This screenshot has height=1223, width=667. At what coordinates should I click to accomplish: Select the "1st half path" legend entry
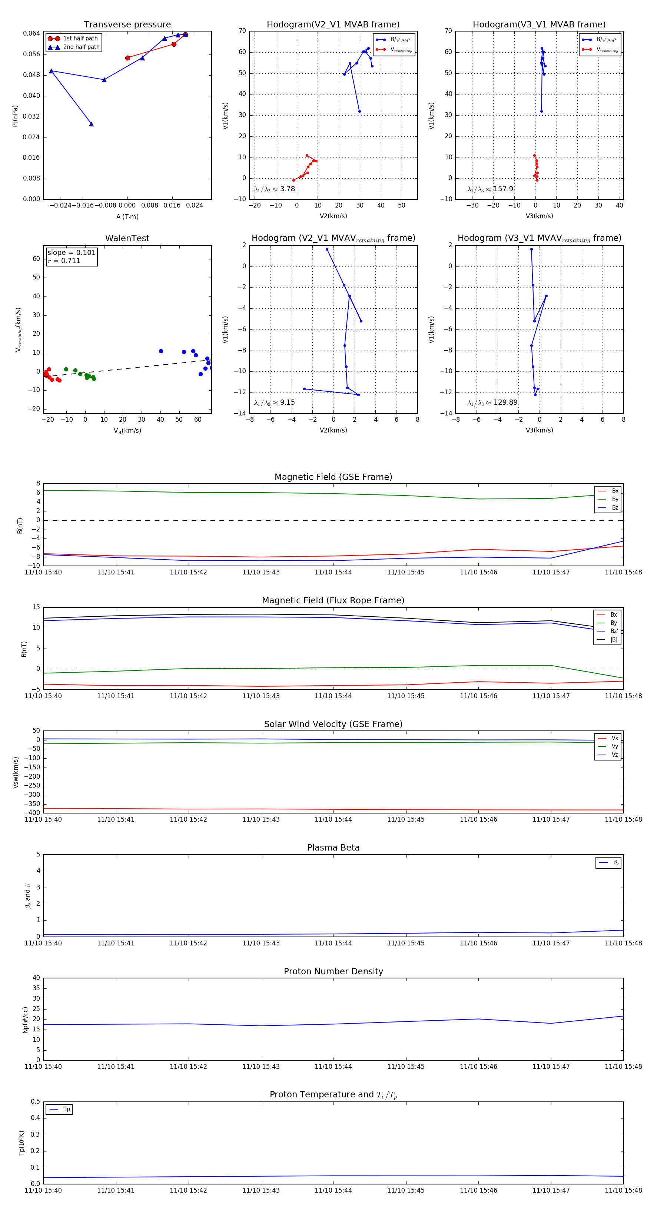(x=73, y=39)
